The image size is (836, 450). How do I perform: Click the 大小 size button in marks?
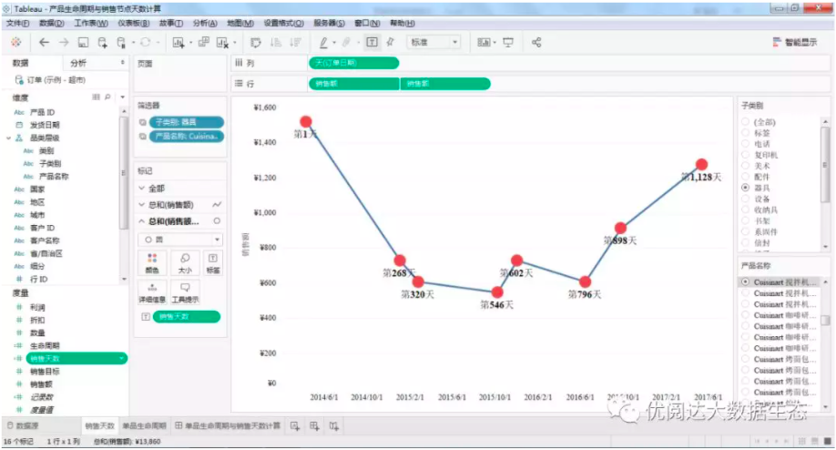pyautogui.click(x=185, y=263)
